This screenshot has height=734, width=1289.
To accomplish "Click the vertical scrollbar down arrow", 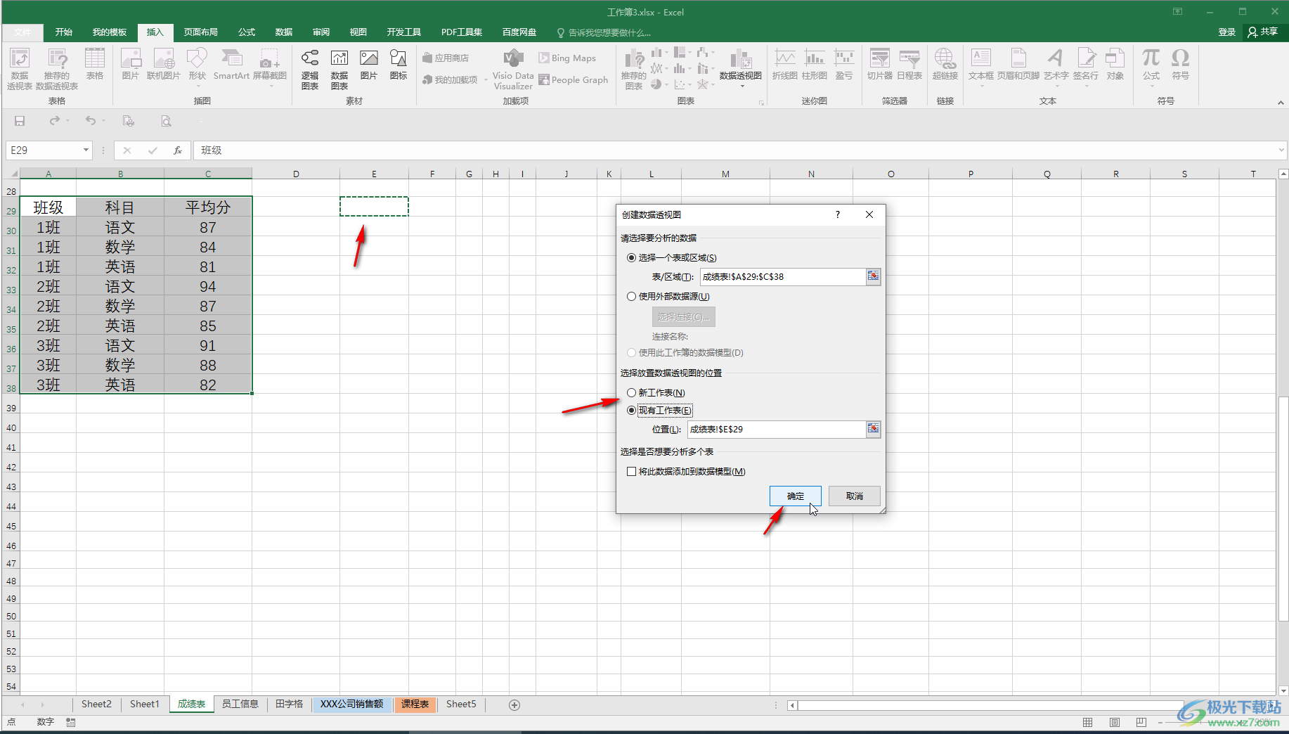I will click(x=1283, y=690).
